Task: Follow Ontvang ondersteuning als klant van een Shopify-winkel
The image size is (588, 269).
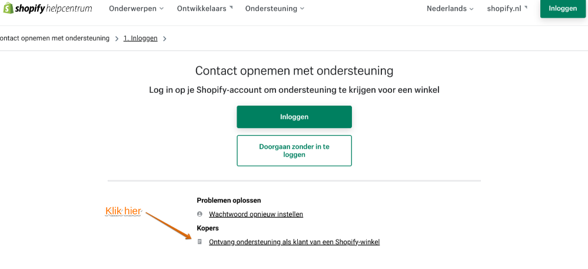Action: pos(294,242)
